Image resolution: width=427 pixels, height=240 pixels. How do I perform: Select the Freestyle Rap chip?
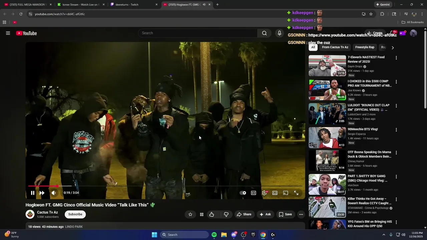[365, 47]
